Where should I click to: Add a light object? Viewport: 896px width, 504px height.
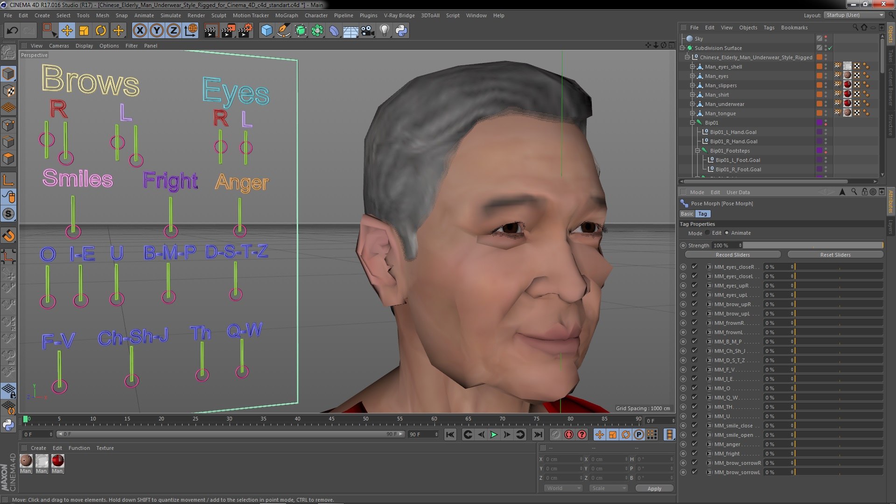point(385,31)
